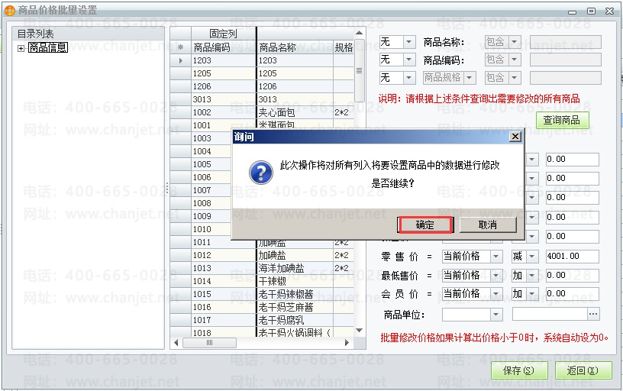
Task: Open the 零售价 当前价格 dropdown
Action: pos(496,257)
